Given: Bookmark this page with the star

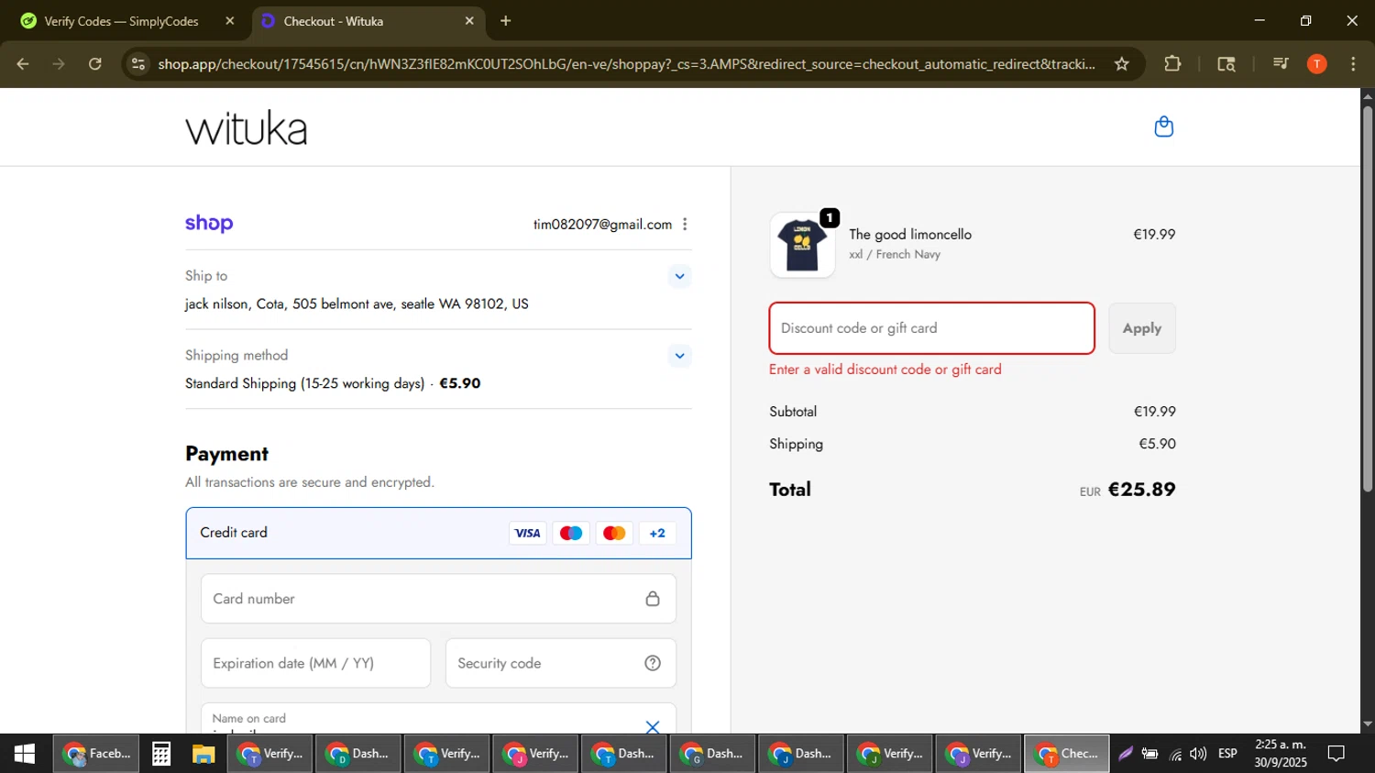Looking at the screenshot, I should tap(1121, 64).
